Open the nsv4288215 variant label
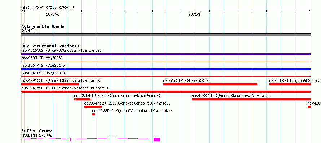 pos(232,96)
